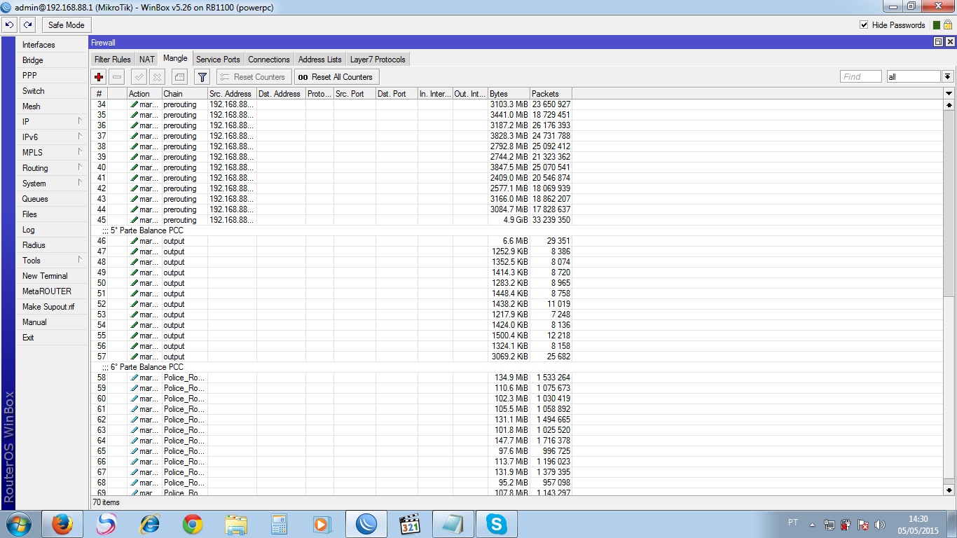Screen dimensions: 957x538
Task: Click the Enable rule checkmark icon
Action: tap(139, 77)
